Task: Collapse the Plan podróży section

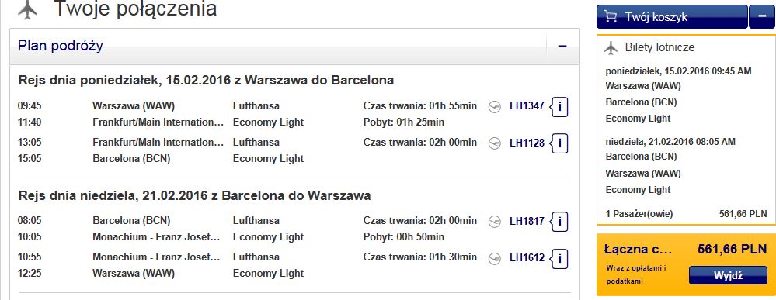Action: 562,47
